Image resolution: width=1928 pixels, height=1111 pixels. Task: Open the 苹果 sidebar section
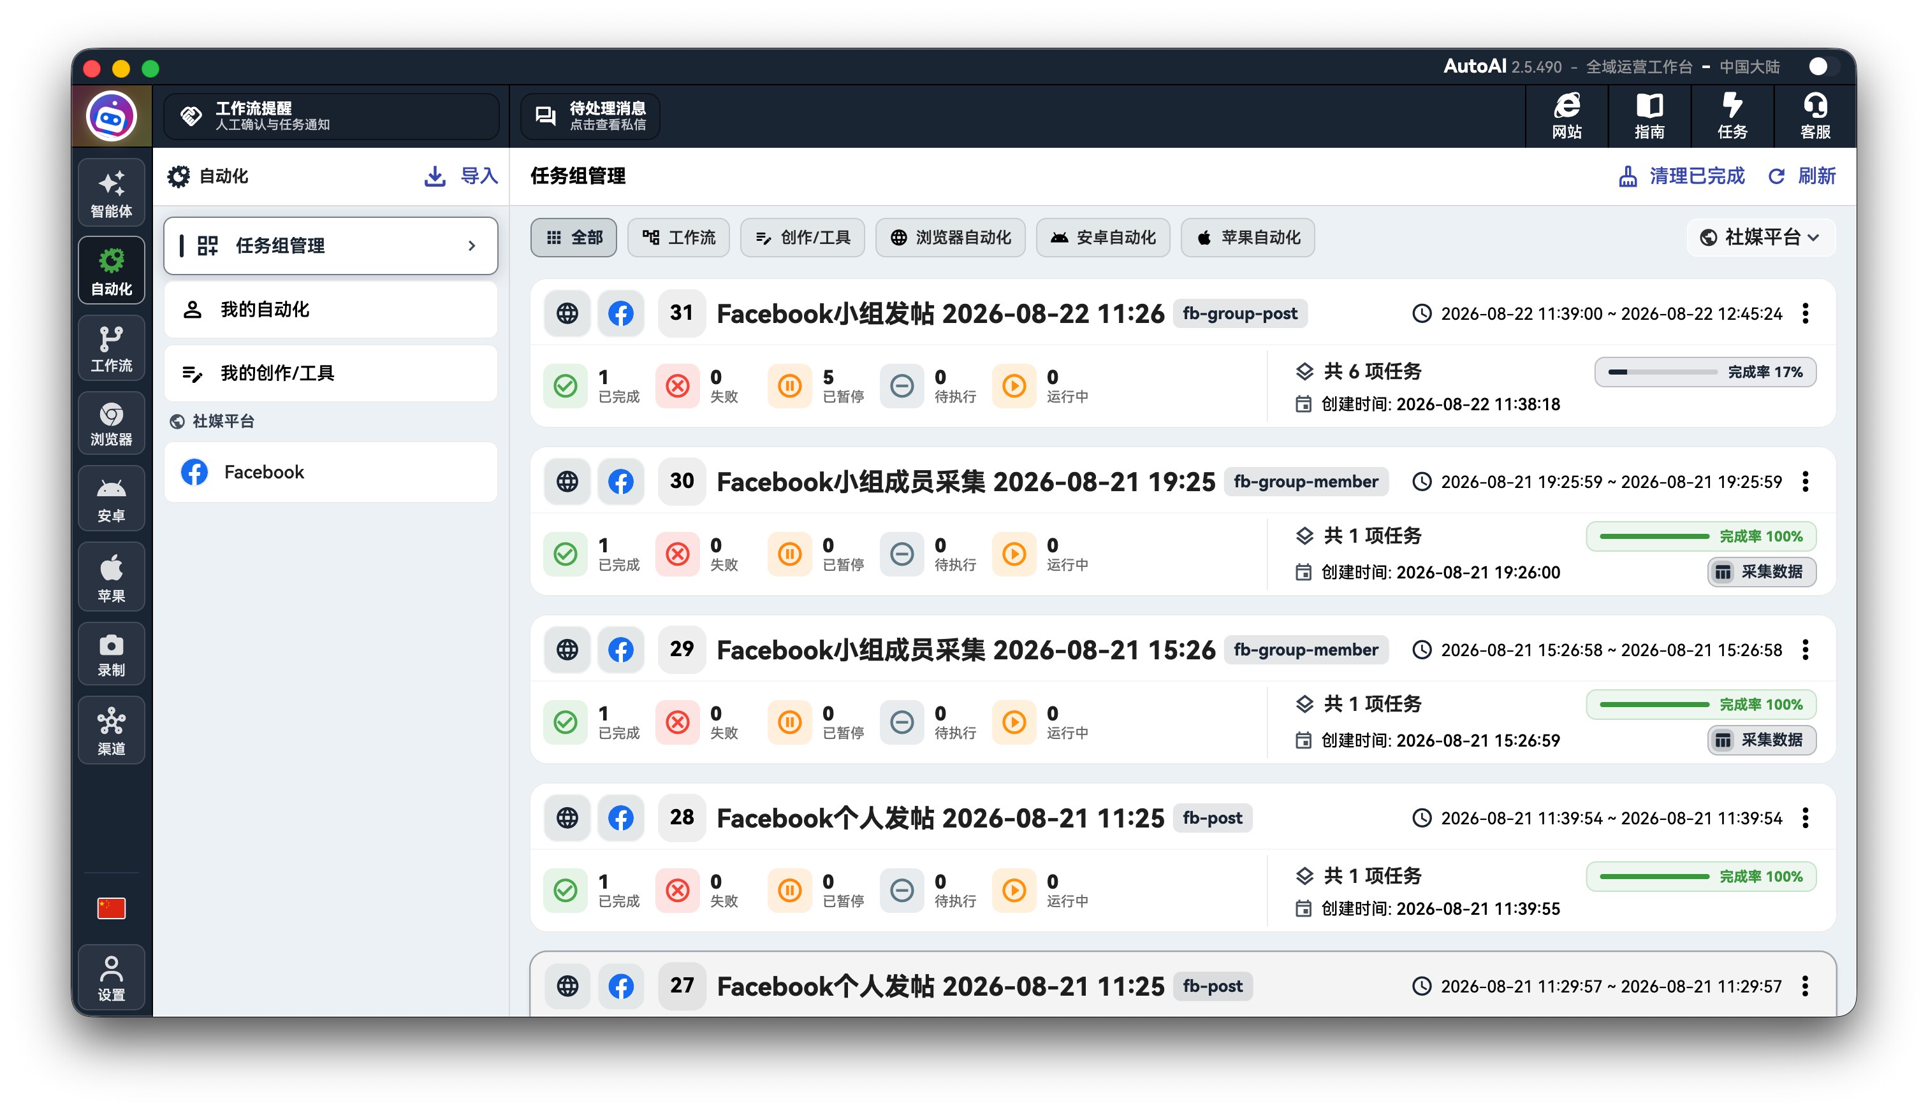[112, 577]
